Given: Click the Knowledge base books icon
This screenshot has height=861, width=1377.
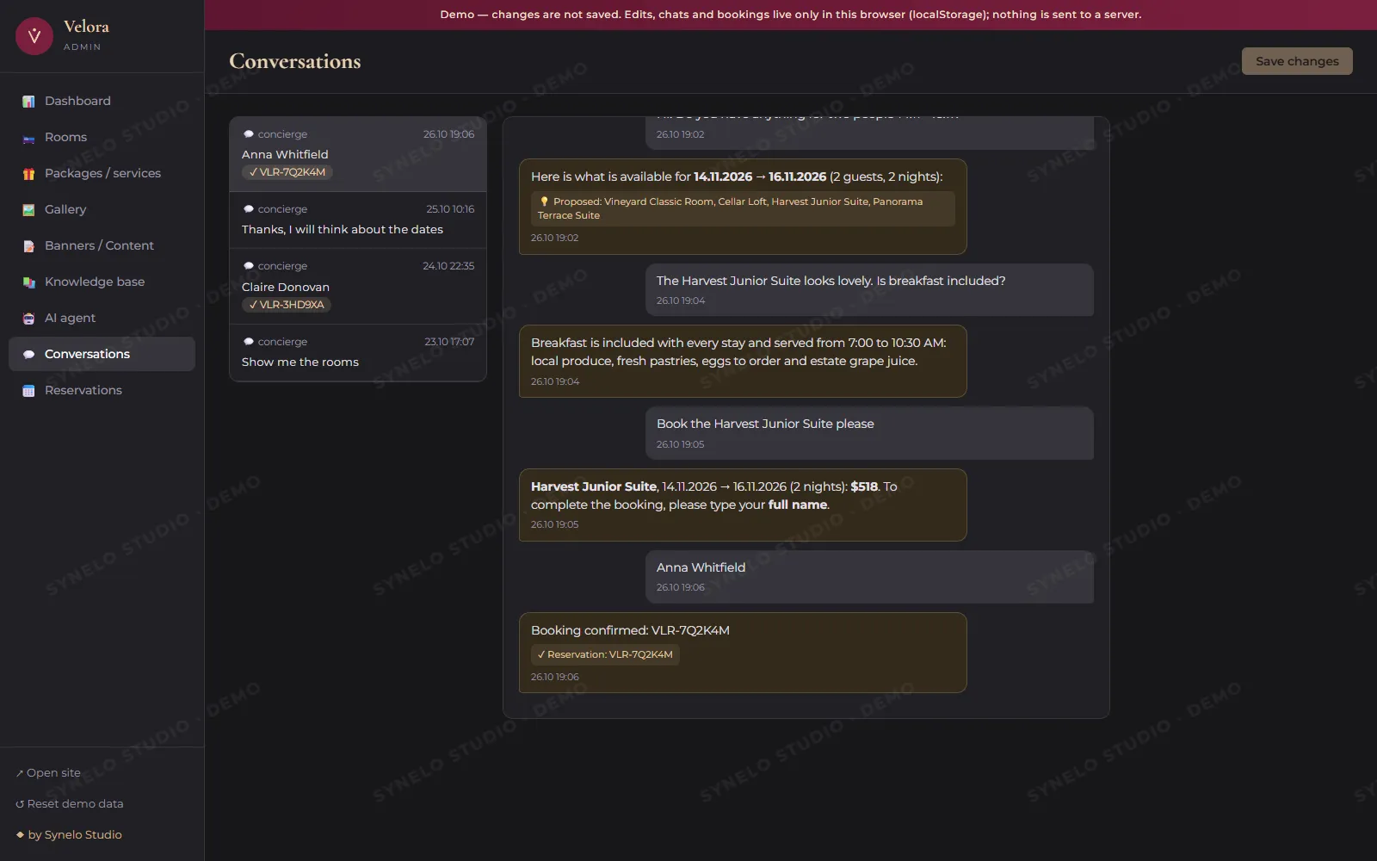Looking at the screenshot, I should (28, 282).
